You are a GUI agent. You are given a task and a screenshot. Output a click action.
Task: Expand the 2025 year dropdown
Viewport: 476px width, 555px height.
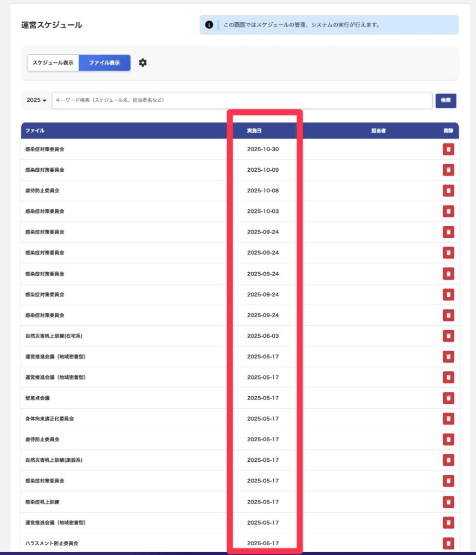click(36, 100)
